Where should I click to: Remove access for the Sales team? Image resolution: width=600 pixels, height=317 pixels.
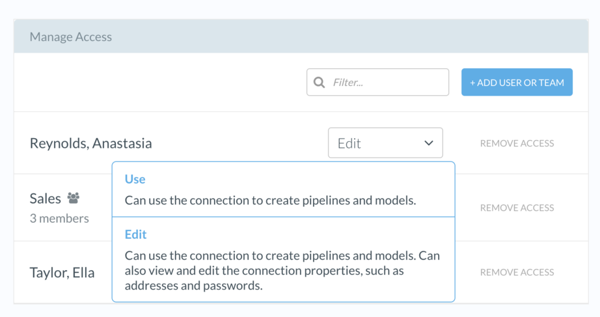pyautogui.click(x=517, y=208)
